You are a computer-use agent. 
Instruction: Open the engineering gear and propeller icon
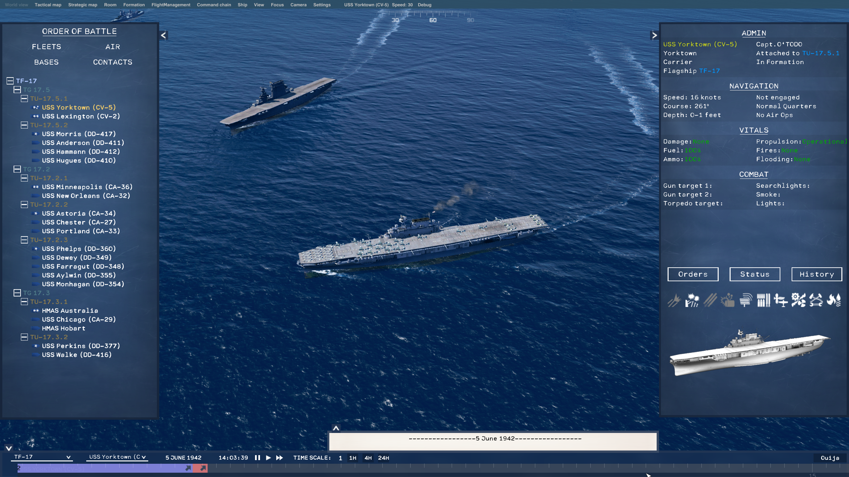click(x=798, y=300)
